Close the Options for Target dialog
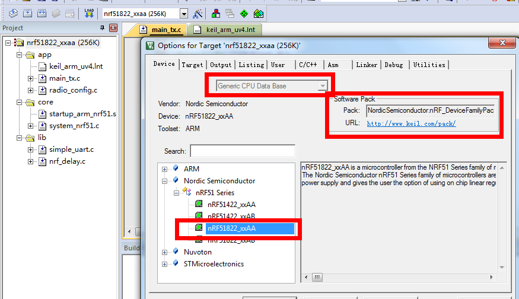Image resolution: width=519 pixels, height=299 pixels. [x=502, y=43]
